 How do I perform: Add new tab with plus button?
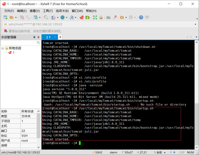[x=60, y=37]
